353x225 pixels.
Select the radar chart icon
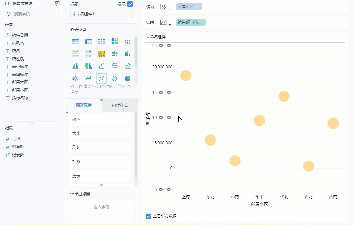75,78
